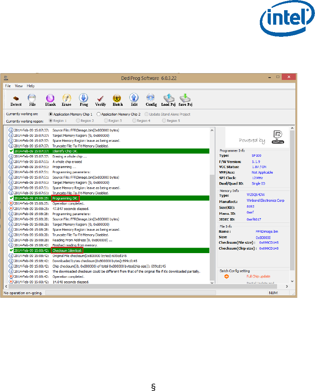
Task: Click the 12 MHz SPI Clock value
Action: 257,178
